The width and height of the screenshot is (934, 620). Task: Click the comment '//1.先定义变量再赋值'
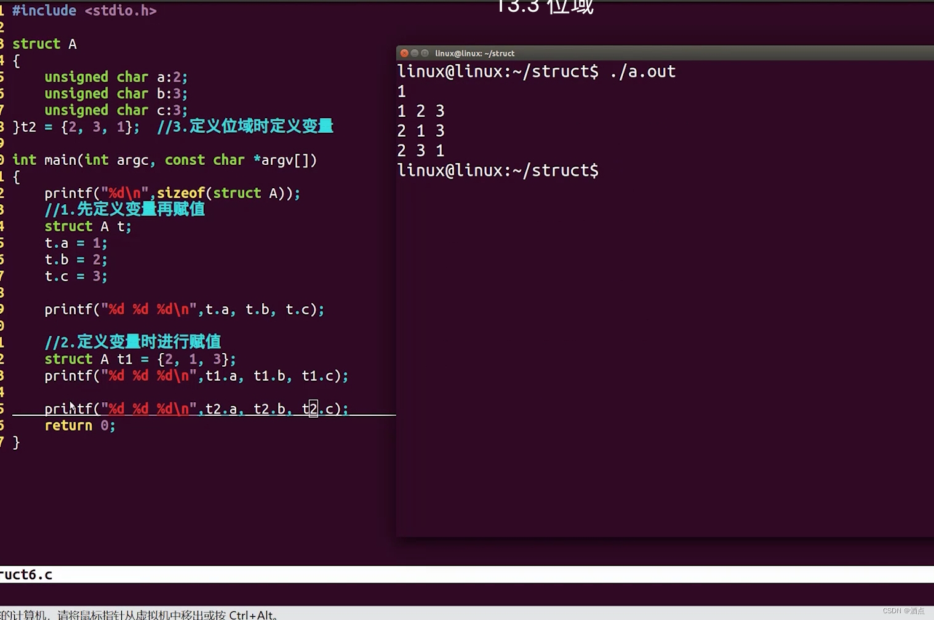[124, 209]
